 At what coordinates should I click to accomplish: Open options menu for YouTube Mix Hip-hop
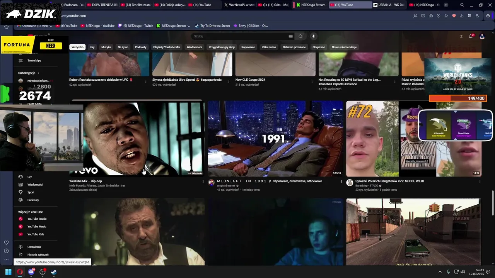(203, 181)
